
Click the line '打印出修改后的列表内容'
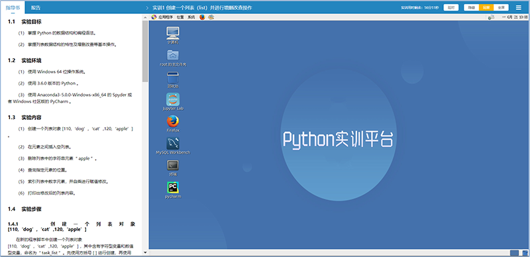click(47, 193)
